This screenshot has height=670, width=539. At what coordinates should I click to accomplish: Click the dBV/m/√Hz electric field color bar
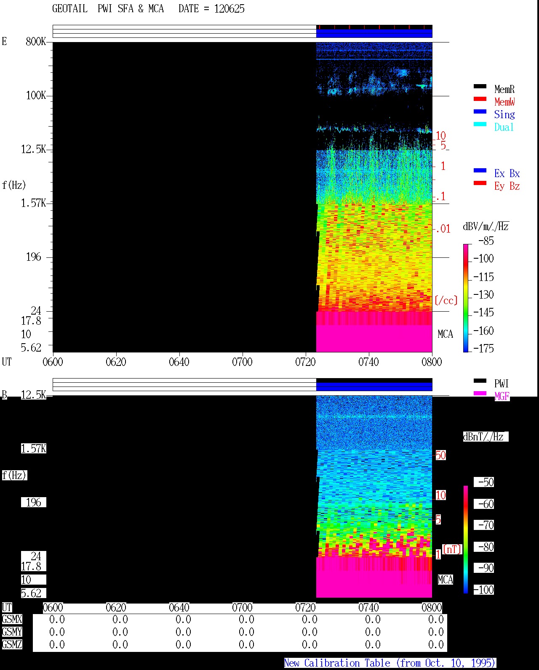coord(466,298)
